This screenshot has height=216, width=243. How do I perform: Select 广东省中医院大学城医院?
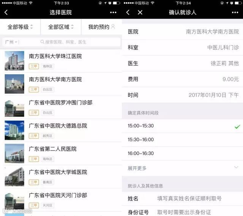coord(61,177)
